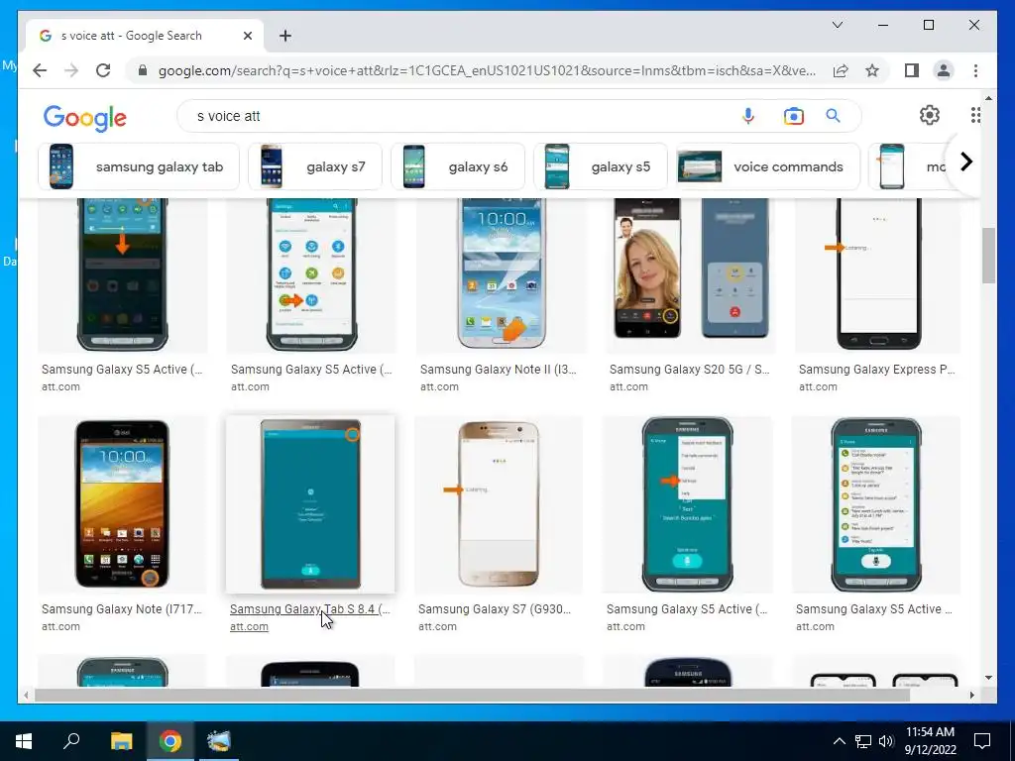Bookmark this tab with the star
1015x761 pixels.
point(872,70)
